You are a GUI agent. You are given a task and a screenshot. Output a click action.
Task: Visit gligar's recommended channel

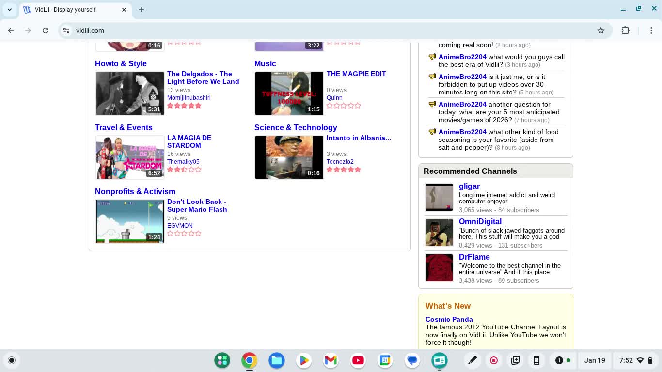pyautogui.click(x=469, y=186)
